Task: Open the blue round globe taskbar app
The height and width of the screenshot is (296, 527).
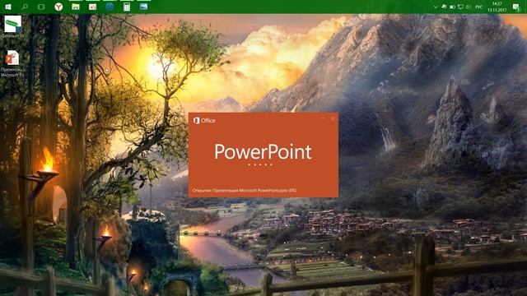Action: [110, 7]
